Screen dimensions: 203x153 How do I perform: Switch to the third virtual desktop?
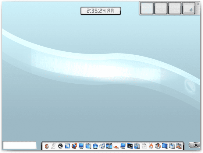(175, 9)
